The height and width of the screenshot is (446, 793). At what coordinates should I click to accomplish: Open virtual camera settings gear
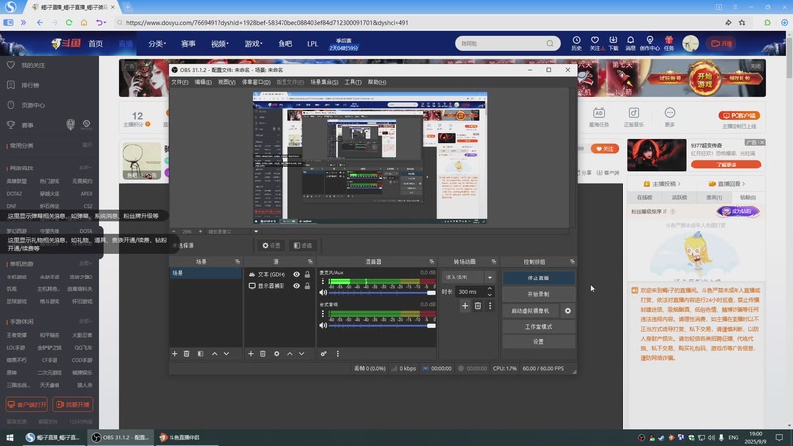tap(567, 311)
